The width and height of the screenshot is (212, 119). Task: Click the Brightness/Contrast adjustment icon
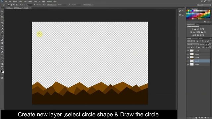click(192, 29)
